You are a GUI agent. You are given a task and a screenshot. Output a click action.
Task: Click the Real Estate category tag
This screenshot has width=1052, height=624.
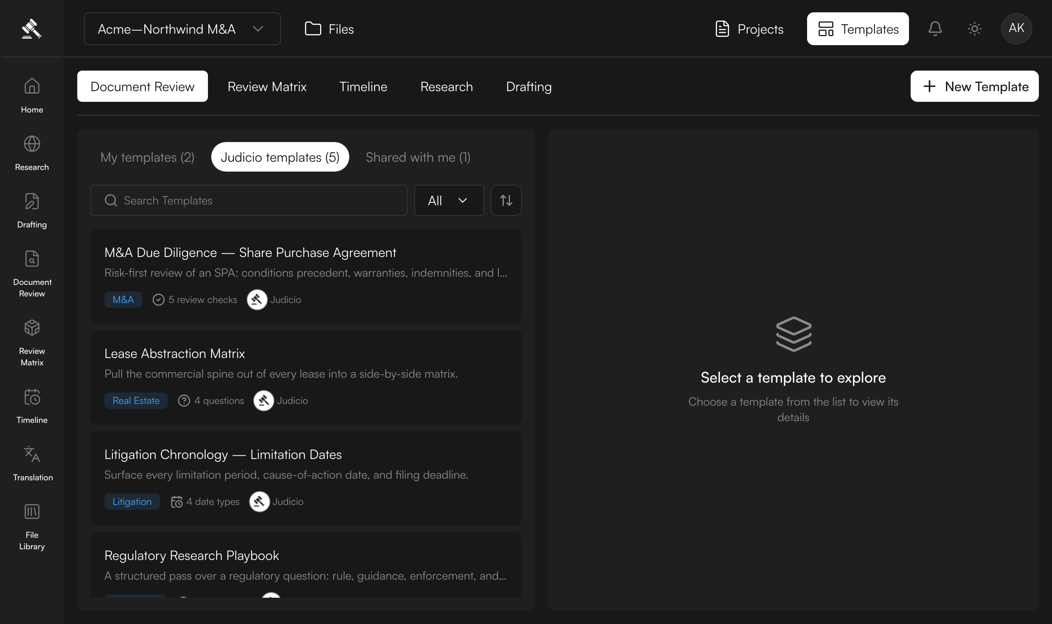click(x=136, y=401)
